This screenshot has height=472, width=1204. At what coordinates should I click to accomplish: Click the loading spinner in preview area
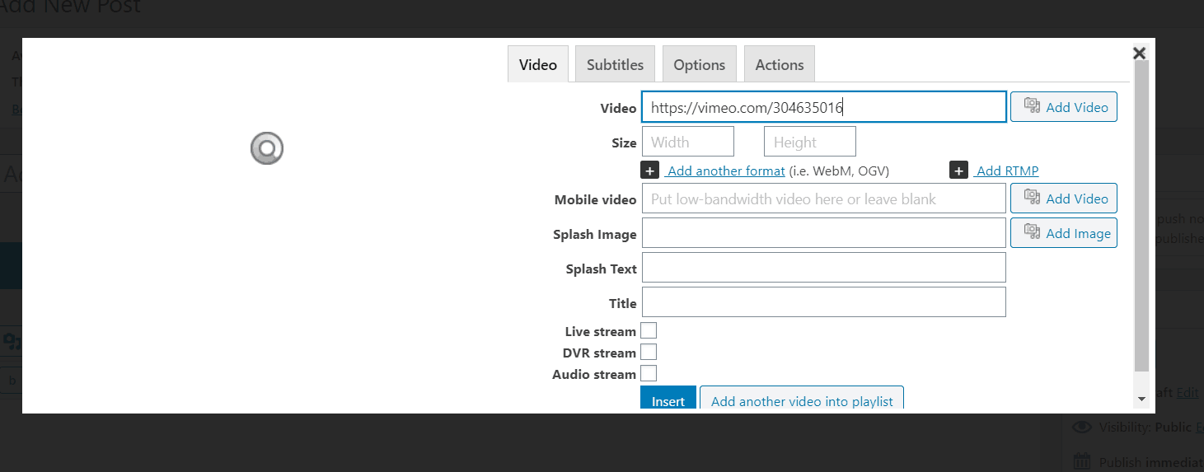[267, 148]
